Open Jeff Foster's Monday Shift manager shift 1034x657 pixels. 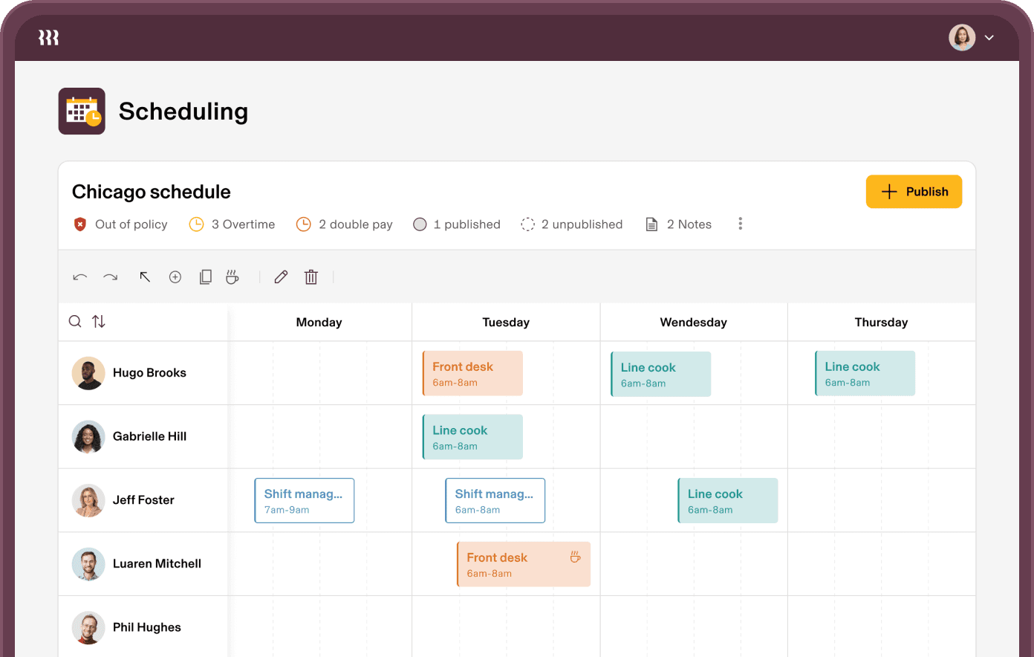[305, 501]
